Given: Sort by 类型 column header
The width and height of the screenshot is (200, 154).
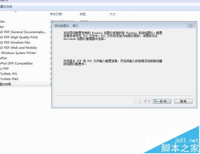Looking at the screenshot, I should tap(83, 14).
